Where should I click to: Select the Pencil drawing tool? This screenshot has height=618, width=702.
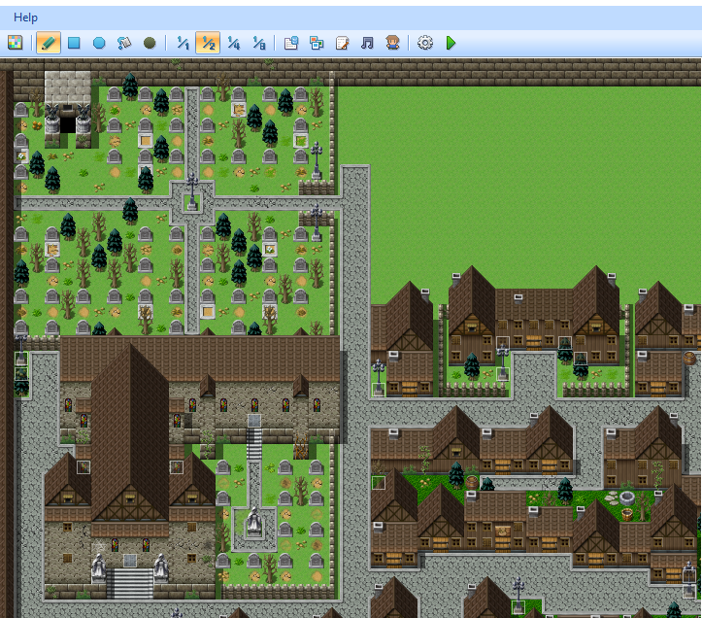click(49, 43)
